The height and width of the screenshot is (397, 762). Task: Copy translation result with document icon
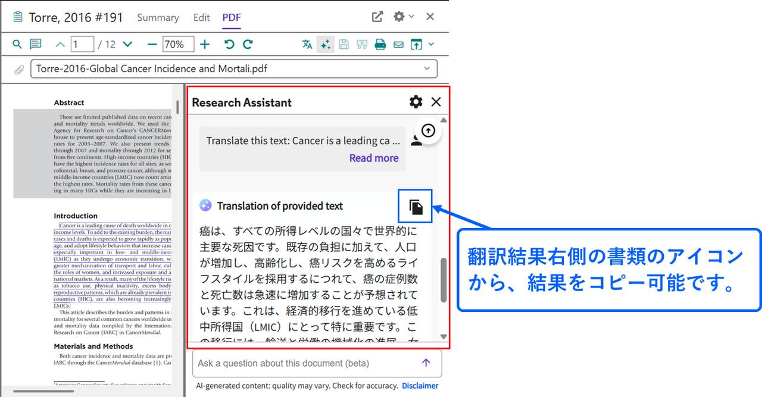click(416, 207)
